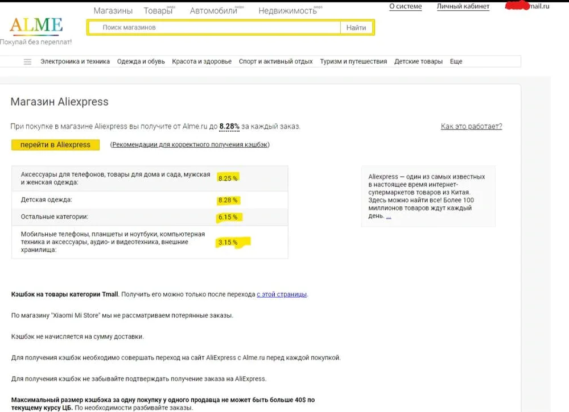Open the с этой страницы link
This screenshot has width=569, height=412.
[x=282, y=294]
